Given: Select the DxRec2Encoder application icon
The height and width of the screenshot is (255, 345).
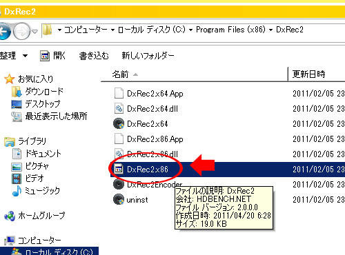Looking at the screenshot, I should (x=119, y=184).
